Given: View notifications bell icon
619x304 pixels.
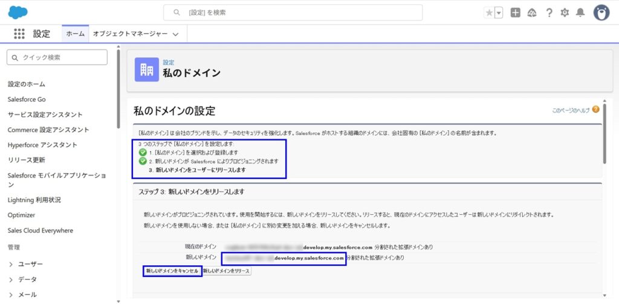Looking at the screenshot, I should [x=580, y=13].
